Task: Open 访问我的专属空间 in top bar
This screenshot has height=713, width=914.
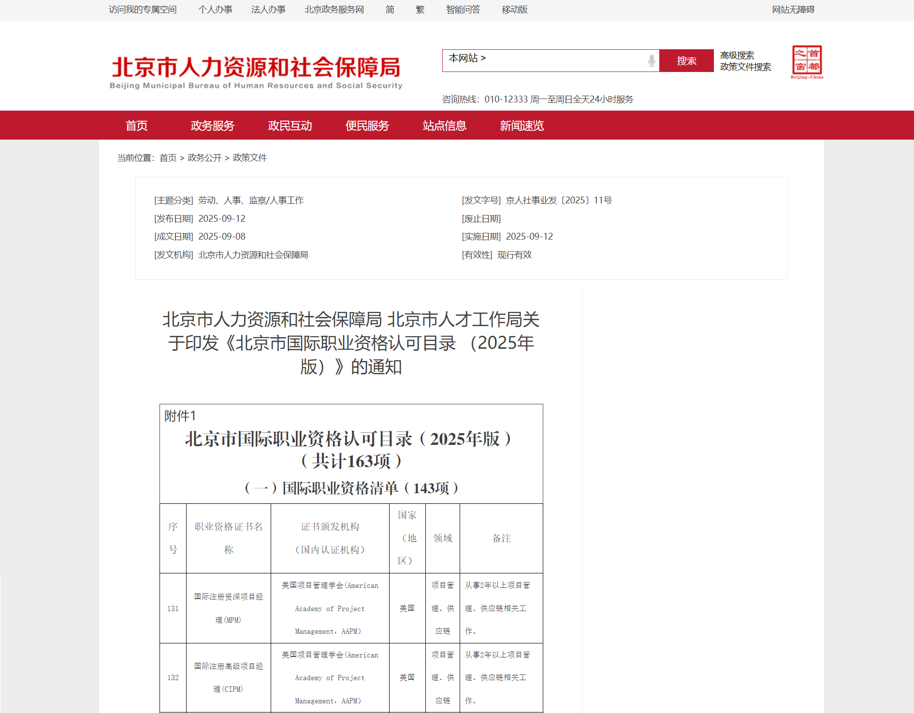Action: (143, 10)
